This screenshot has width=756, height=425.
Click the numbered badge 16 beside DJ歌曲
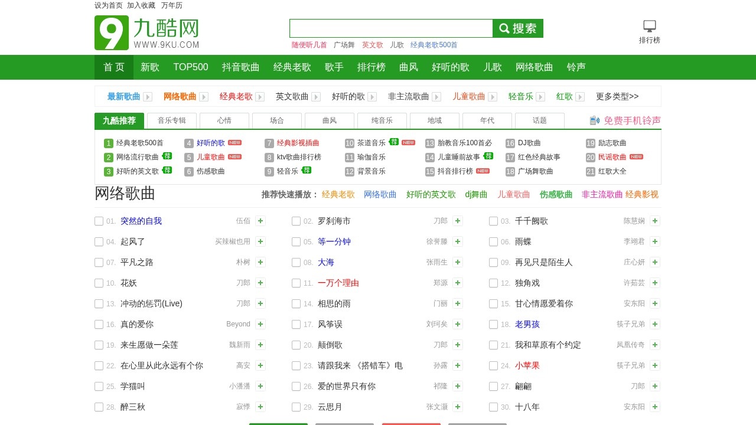[x=509, y=143]
